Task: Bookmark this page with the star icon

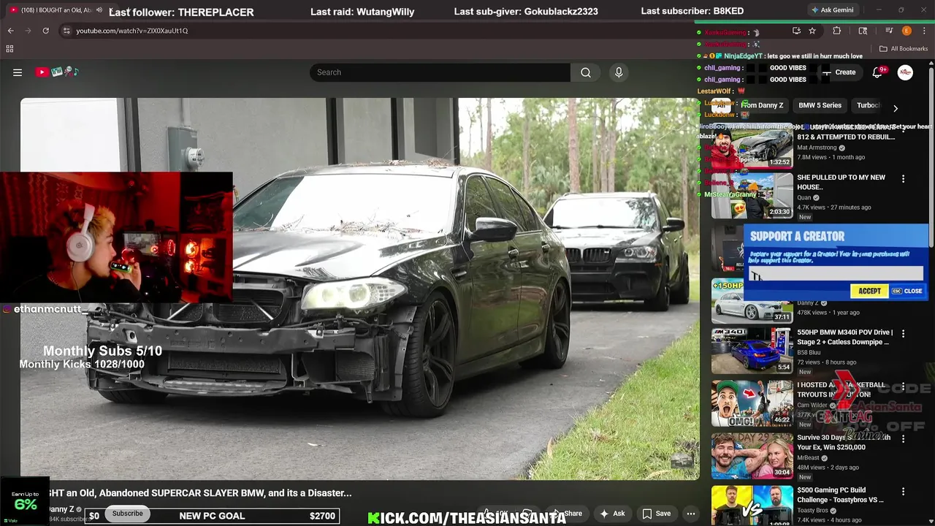Action: [x=812, y=31]
